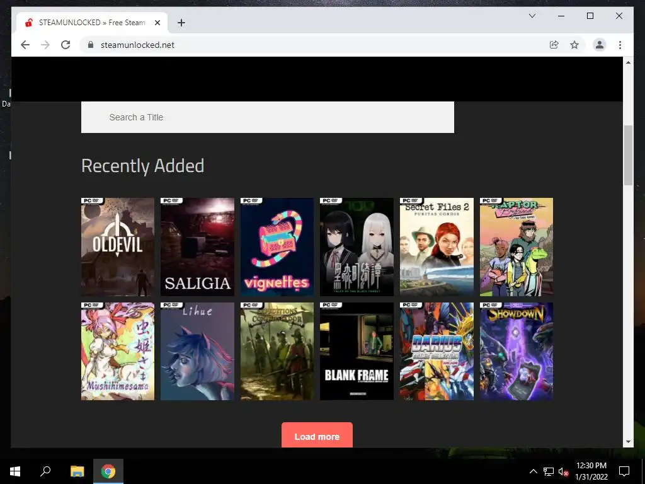Open File Explorer from the taskbar
The height and width of the screenshot is (484, 645).
tap(77, 471)
